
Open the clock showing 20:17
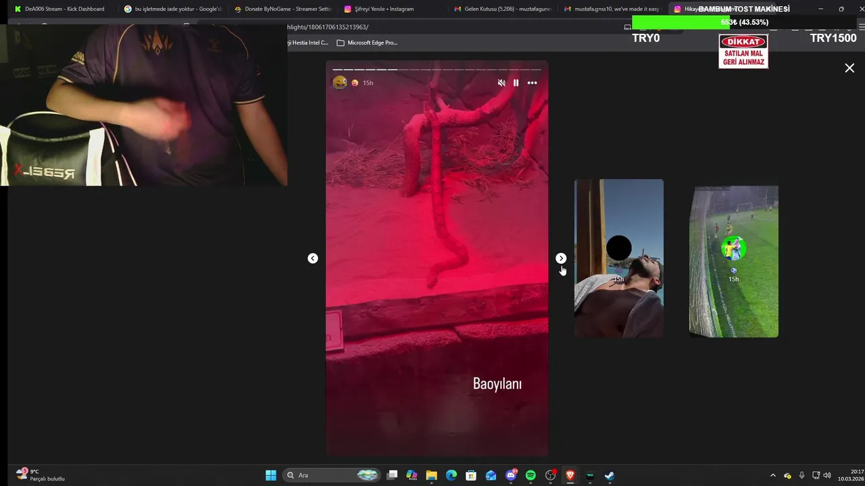(851, 475)
